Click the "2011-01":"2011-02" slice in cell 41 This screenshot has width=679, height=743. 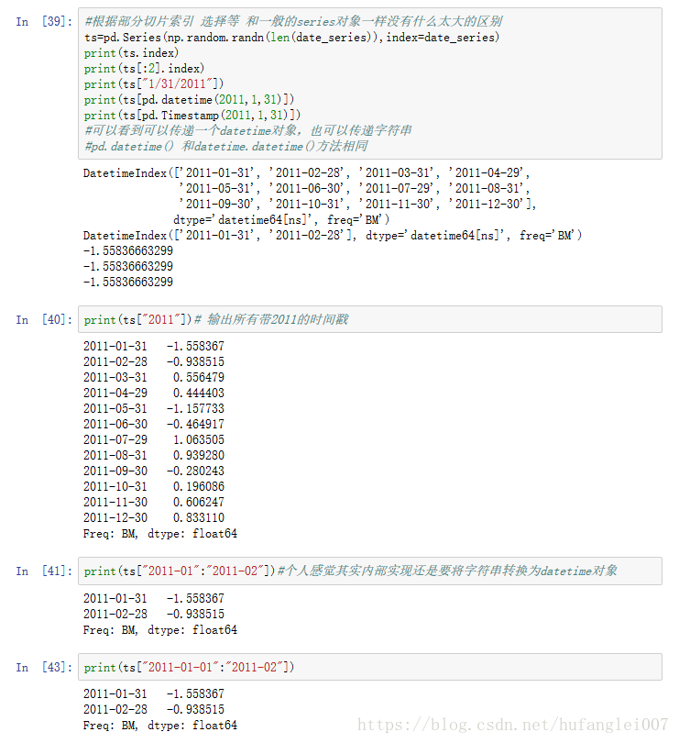tap(203, 571)
